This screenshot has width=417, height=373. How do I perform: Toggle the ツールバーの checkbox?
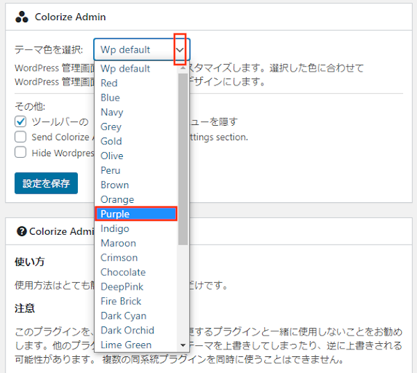pyautogui.click(x=20, y=122)
